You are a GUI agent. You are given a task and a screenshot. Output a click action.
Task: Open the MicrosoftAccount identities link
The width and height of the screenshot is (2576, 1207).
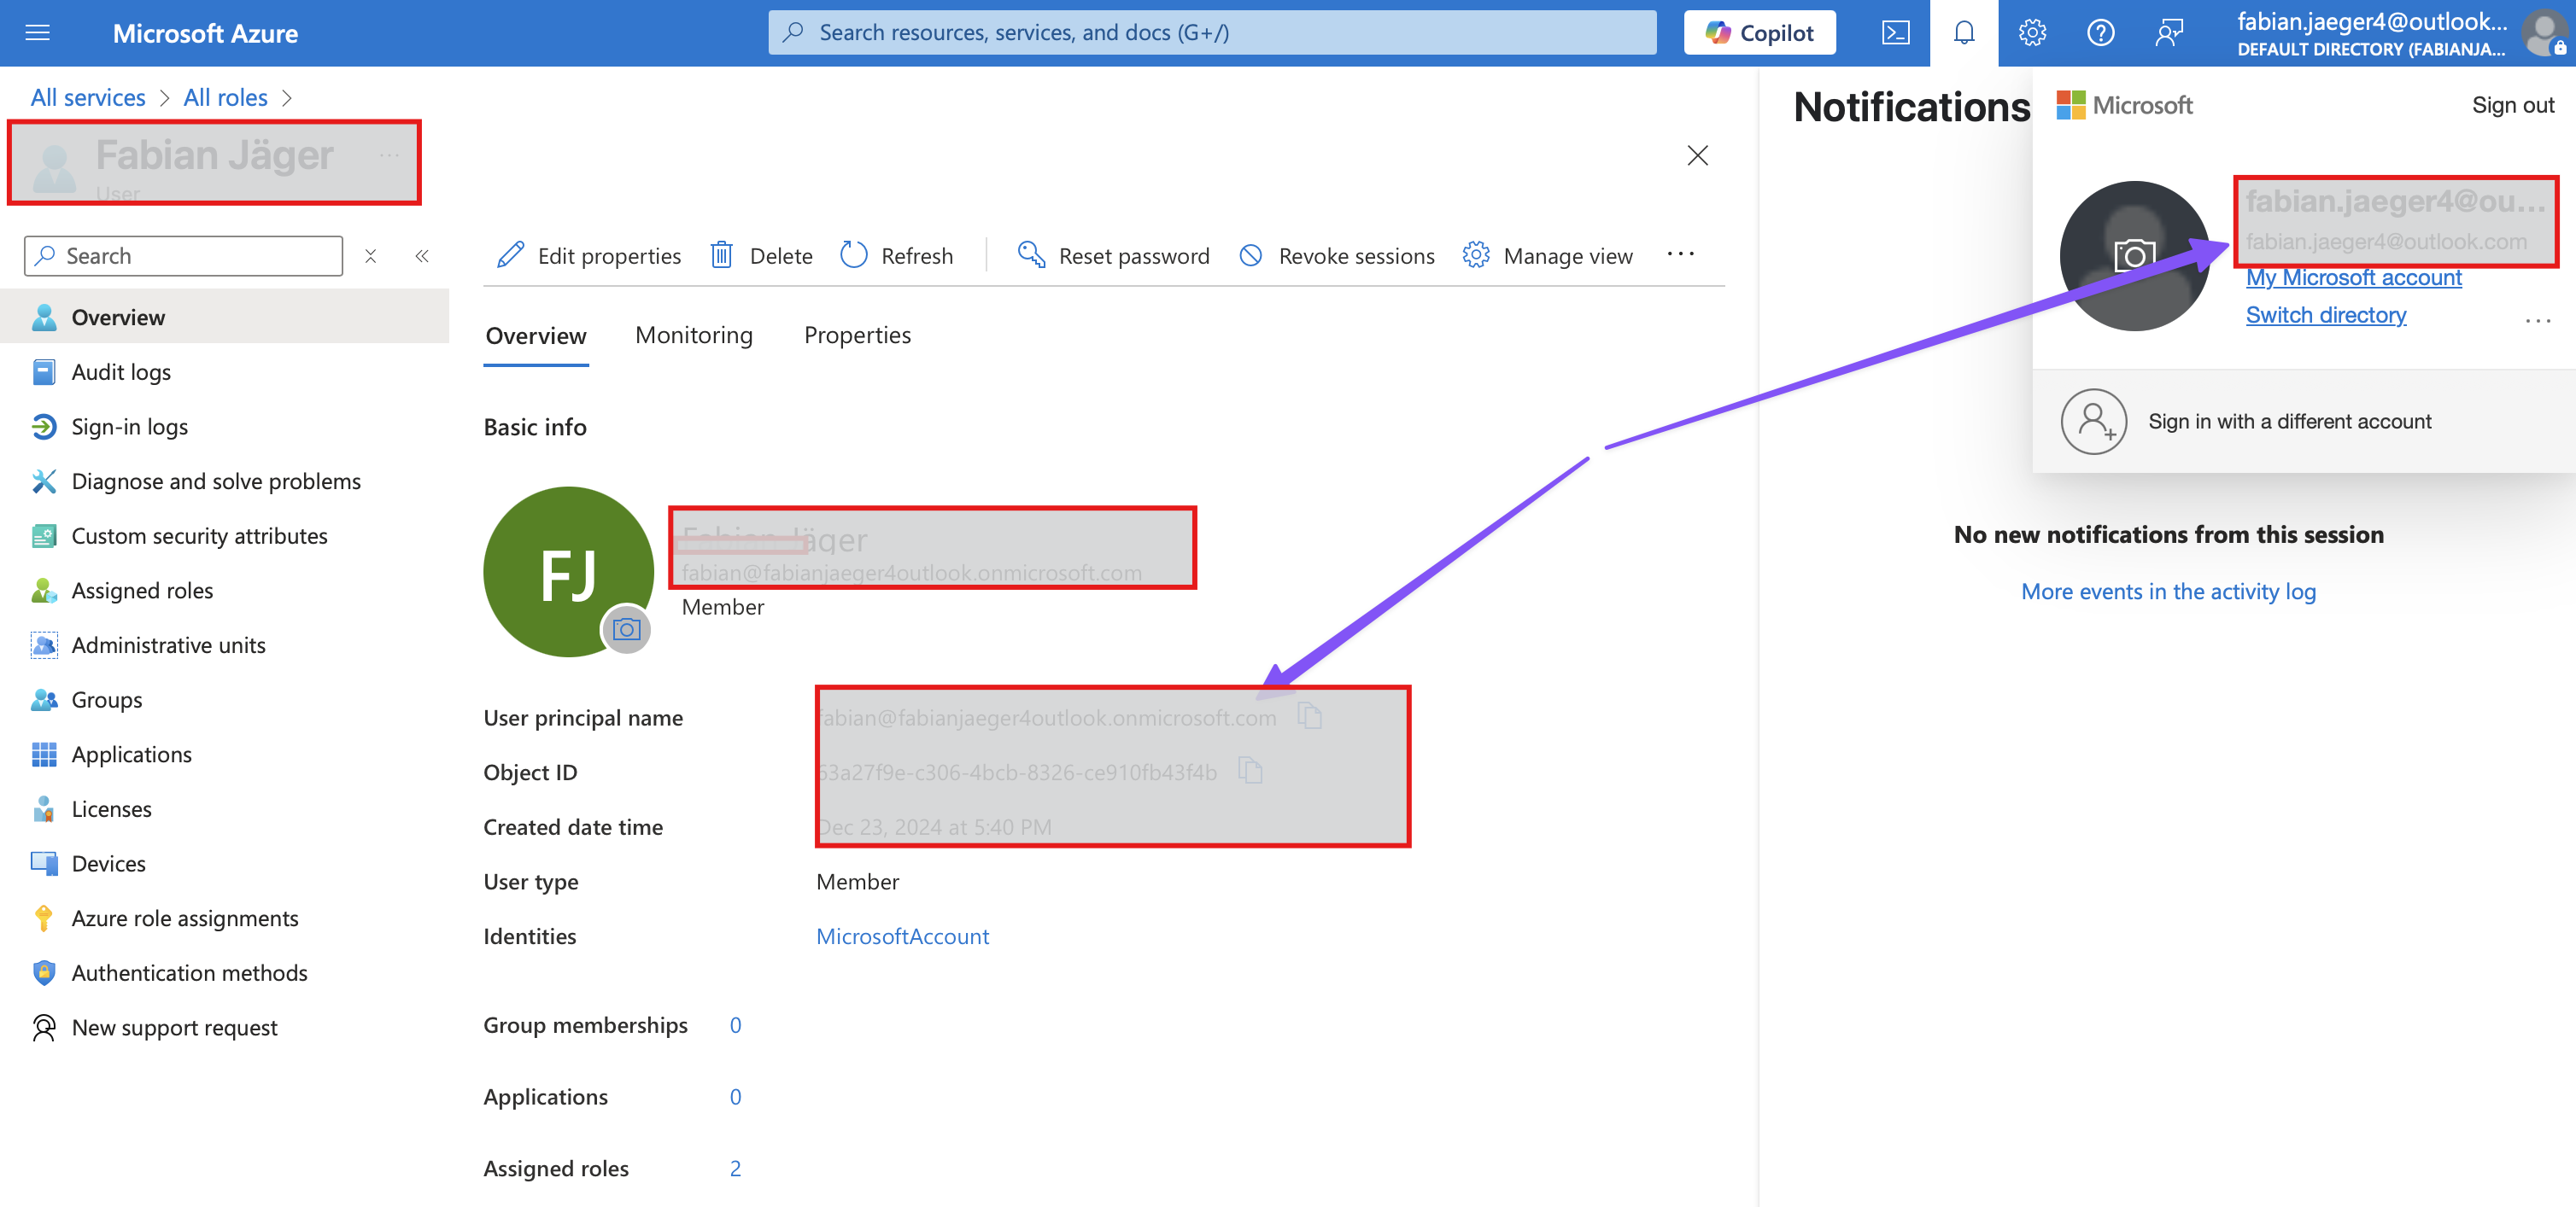coord(902,936)
